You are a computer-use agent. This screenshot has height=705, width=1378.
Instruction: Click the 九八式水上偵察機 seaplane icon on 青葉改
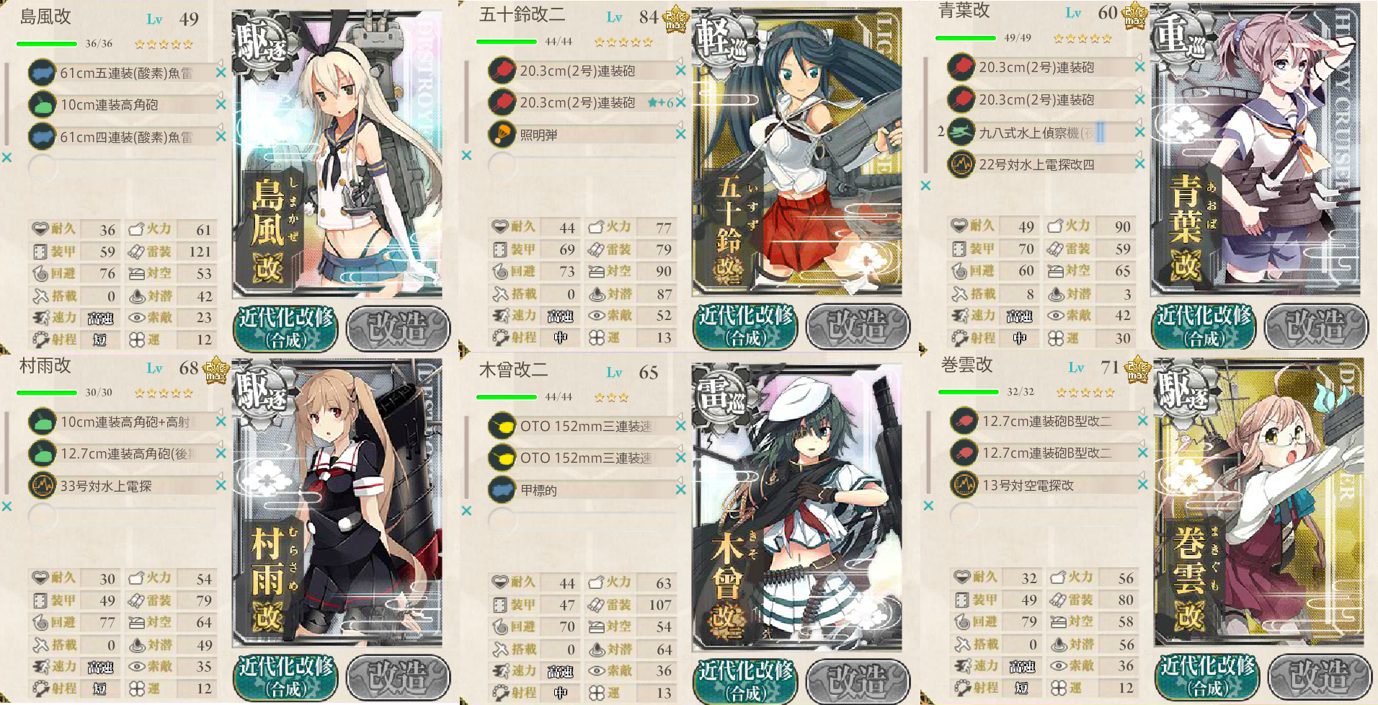[x=961, y=132]
